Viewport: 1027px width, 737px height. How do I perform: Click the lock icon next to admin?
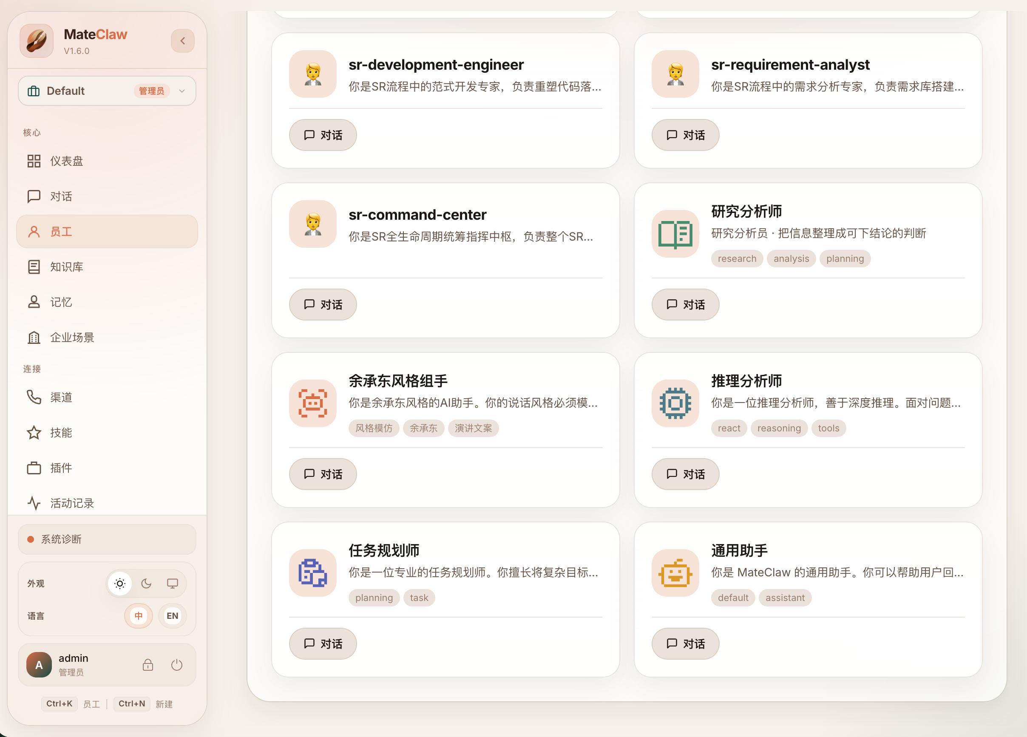(148, 665)
